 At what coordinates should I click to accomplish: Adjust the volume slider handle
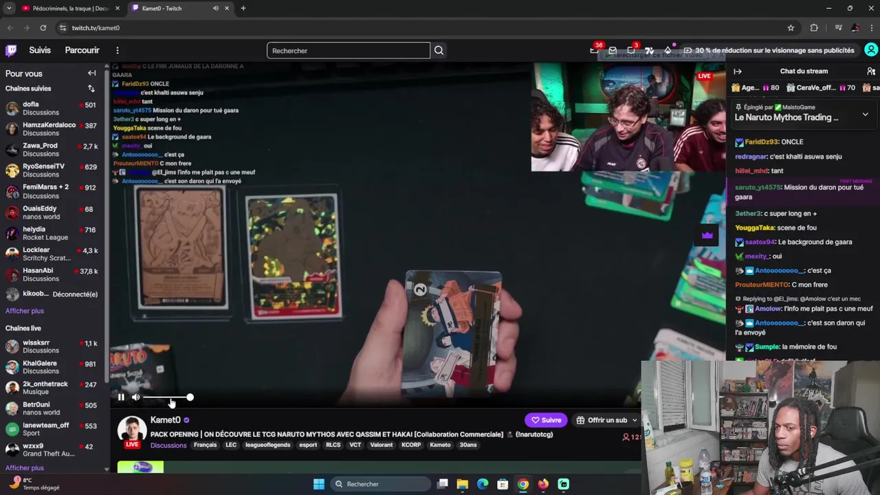(x=190, y=397)
